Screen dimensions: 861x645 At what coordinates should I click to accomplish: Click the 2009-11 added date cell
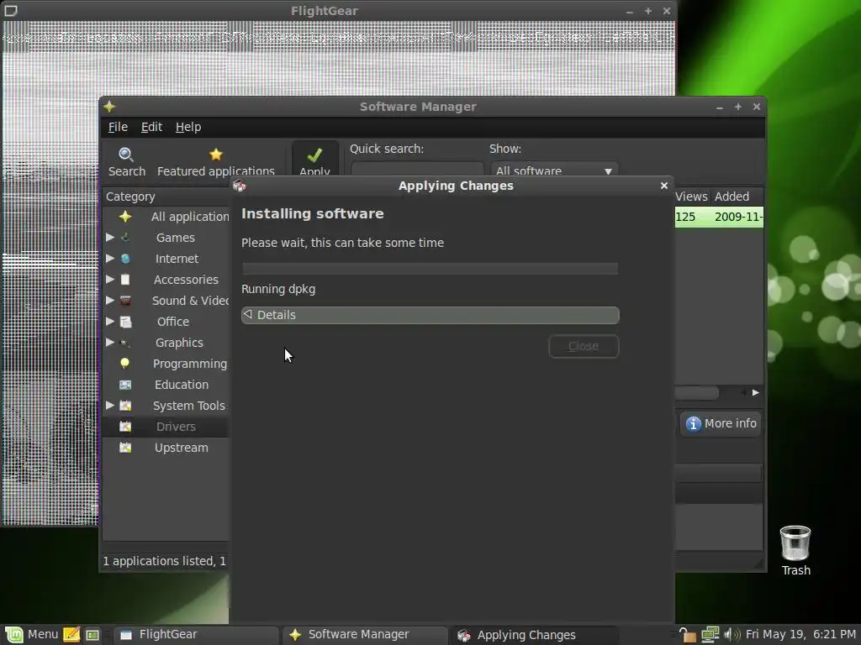[738, 217]
